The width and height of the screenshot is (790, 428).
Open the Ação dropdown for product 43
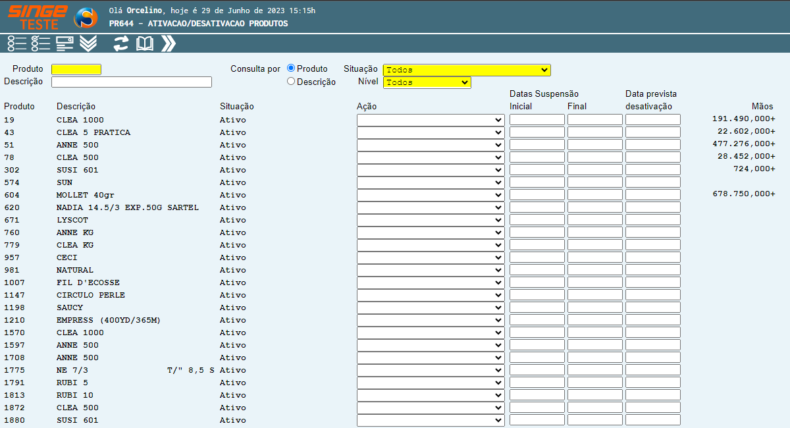tap(431, 132)
